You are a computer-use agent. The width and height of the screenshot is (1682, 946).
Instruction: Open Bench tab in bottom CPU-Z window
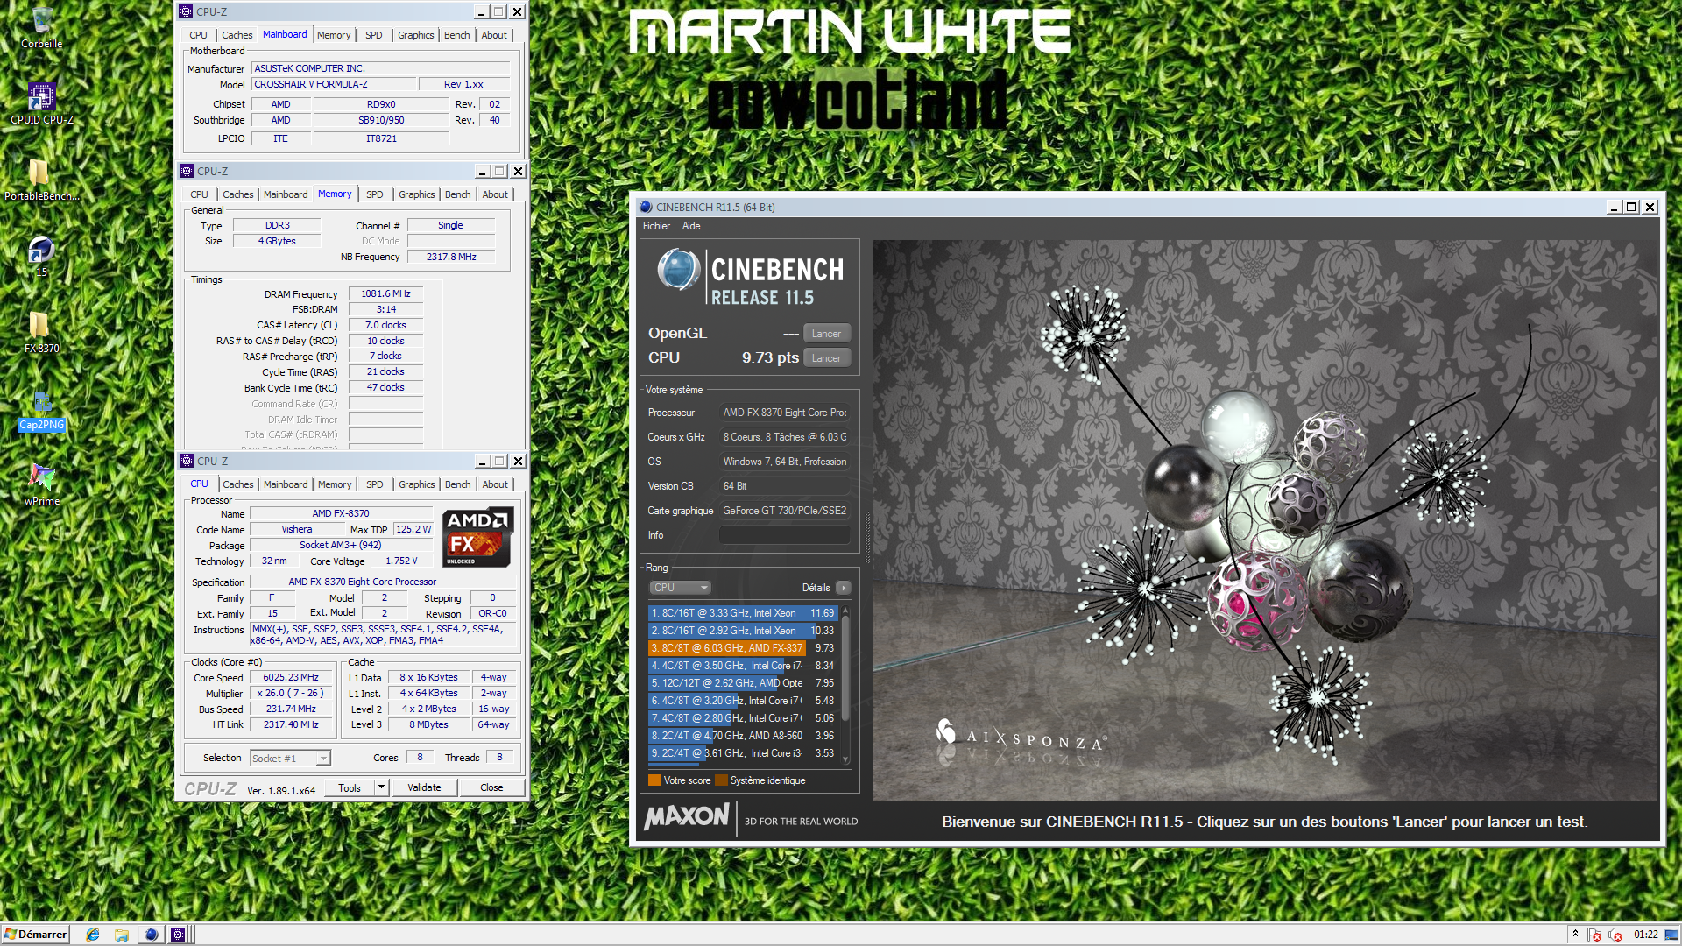[x=457, y=484]
